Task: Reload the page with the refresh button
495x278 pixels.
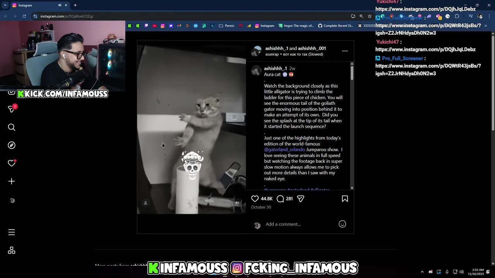Action: pos(24,16)
